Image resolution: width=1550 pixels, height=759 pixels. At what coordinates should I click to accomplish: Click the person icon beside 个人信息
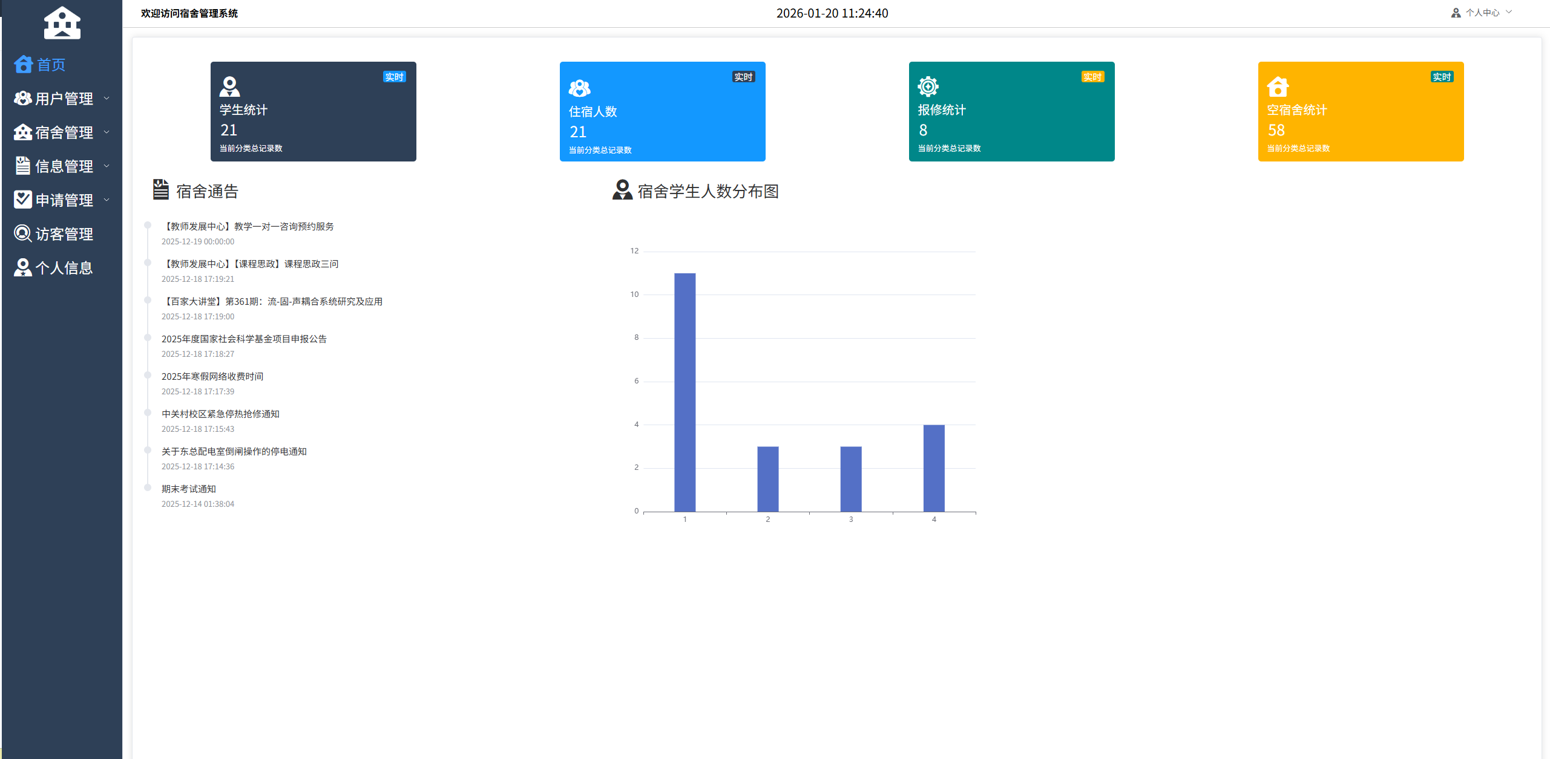tap(23, 267)
